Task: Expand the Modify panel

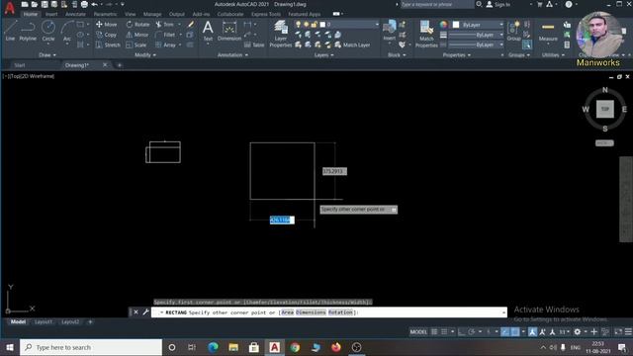Action: (145, 55)
